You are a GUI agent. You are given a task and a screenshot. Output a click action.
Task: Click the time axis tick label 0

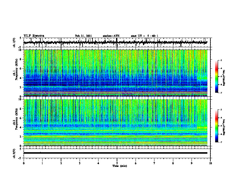[24, 163]
